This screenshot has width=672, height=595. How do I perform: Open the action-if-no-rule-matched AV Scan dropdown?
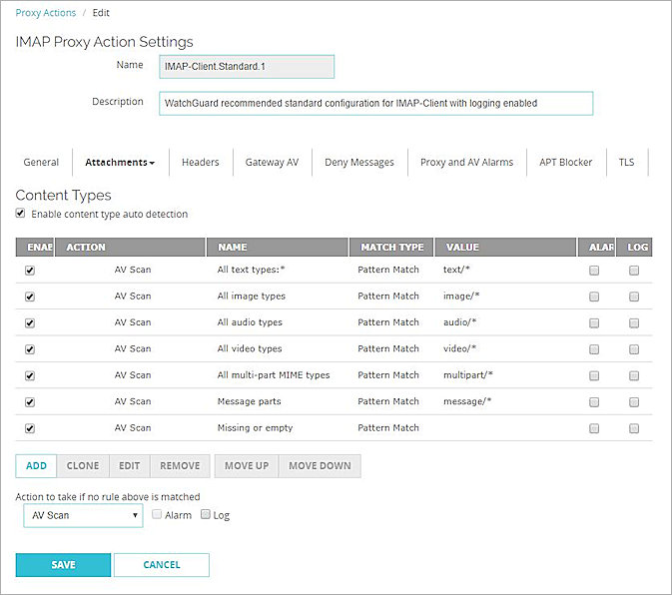coord(83,515)
